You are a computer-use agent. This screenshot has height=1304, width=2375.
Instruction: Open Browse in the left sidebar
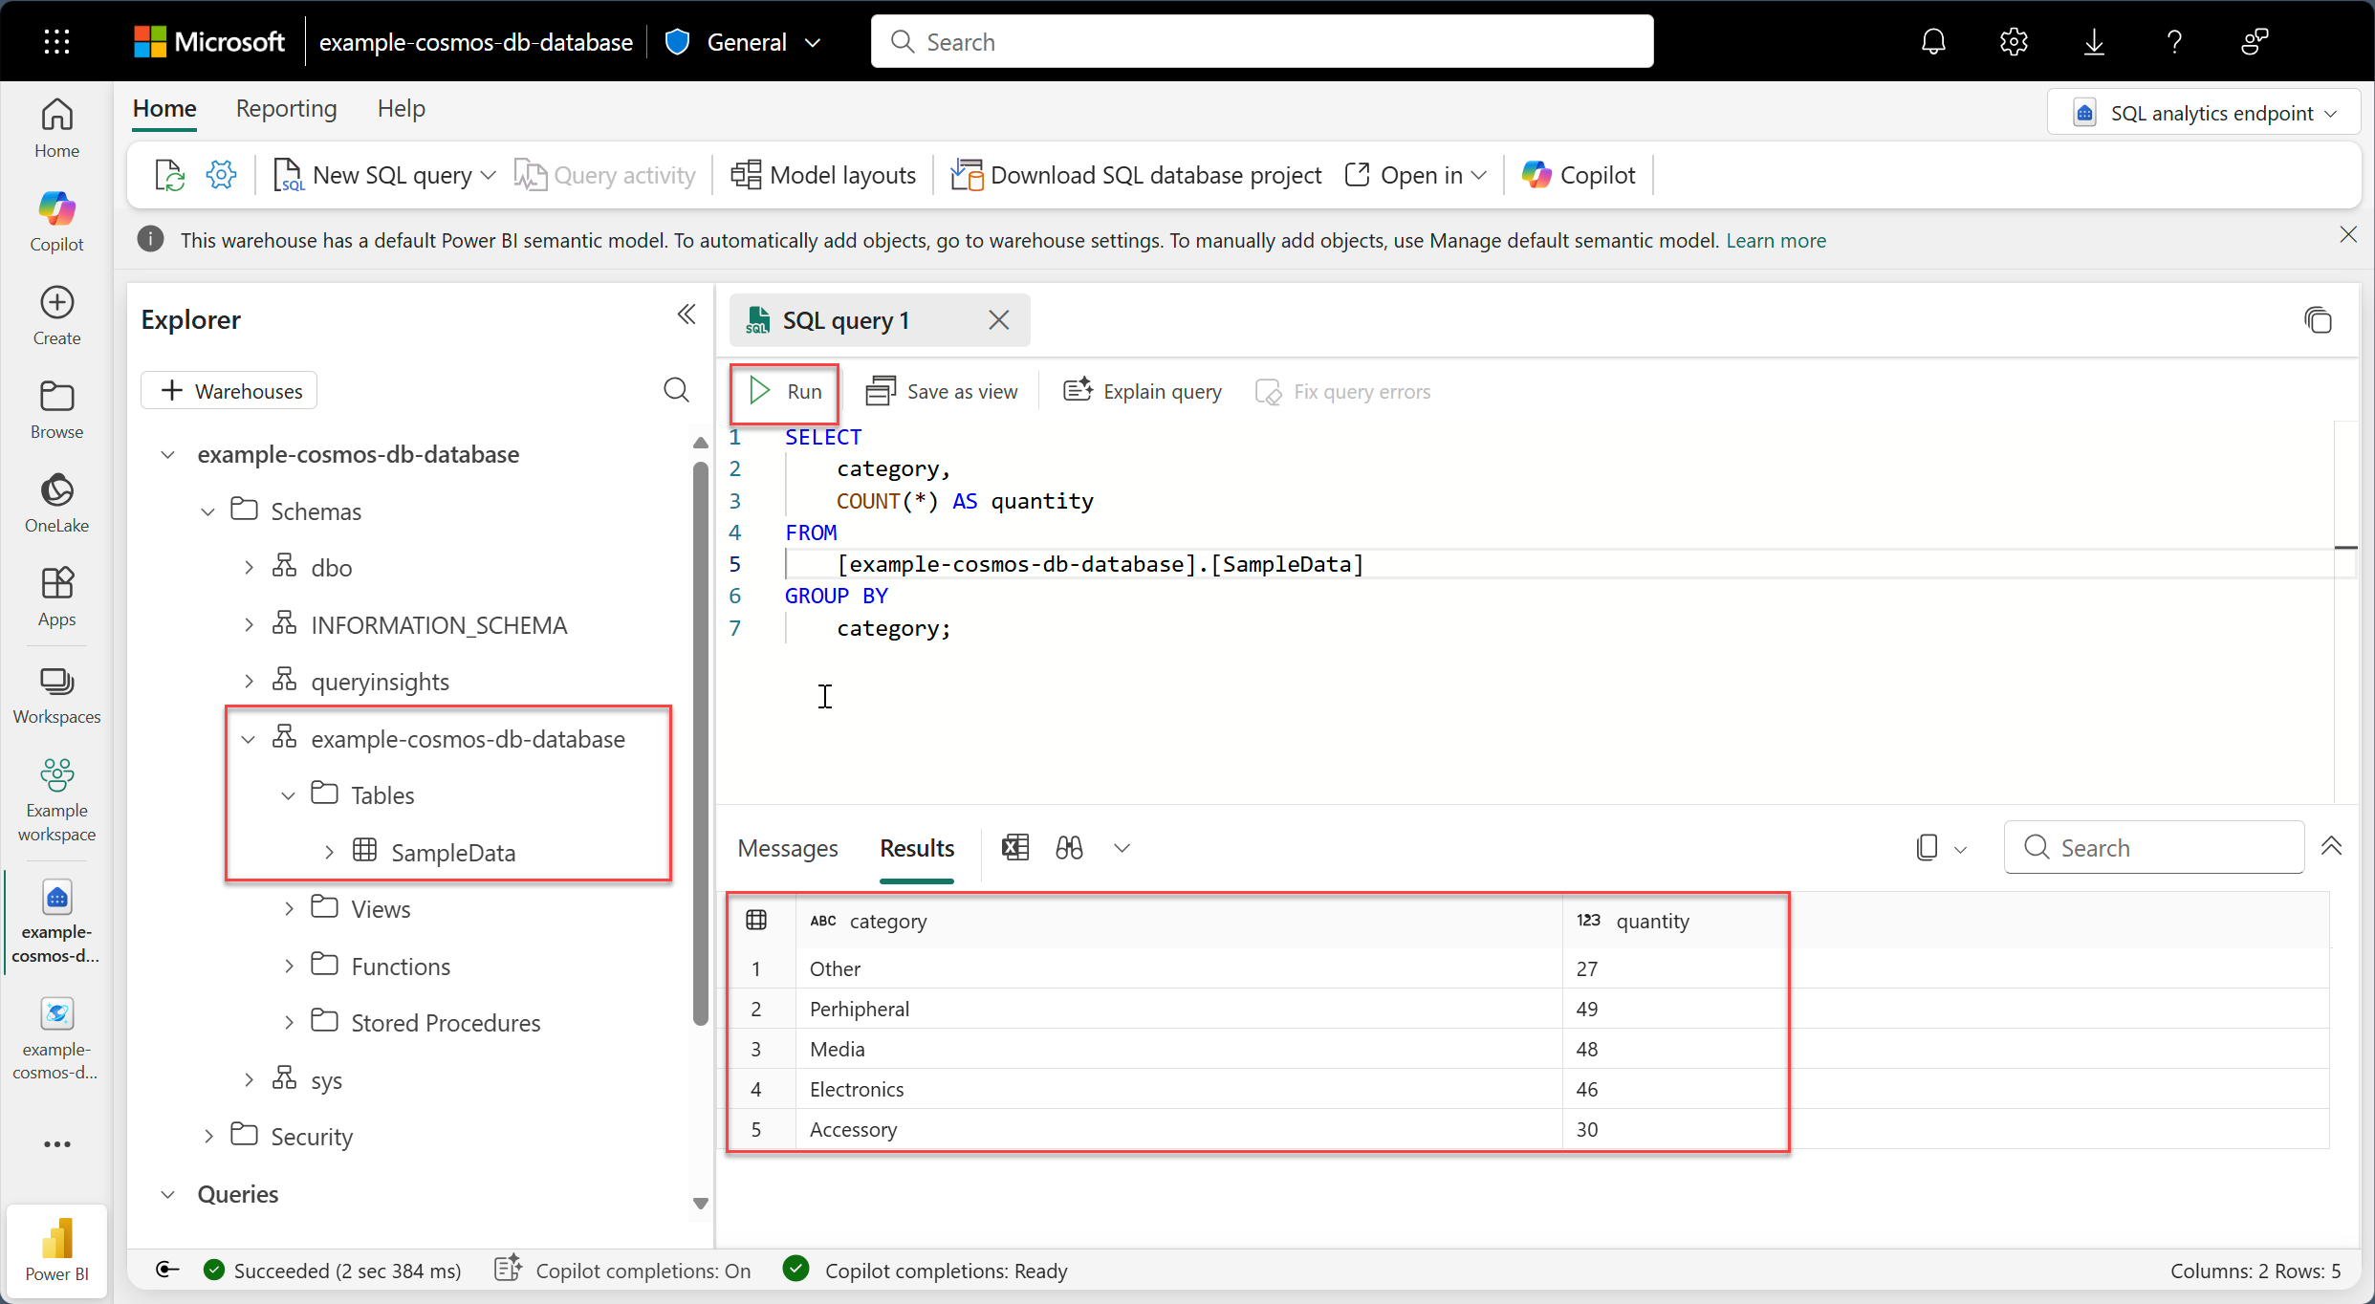click(x=56, y=409)
